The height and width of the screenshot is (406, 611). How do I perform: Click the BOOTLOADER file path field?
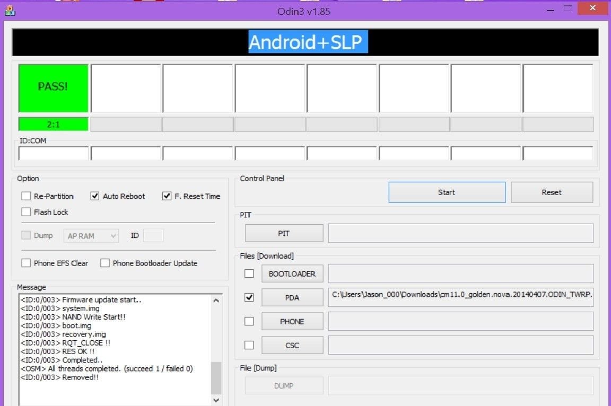(x=461, y=273)
